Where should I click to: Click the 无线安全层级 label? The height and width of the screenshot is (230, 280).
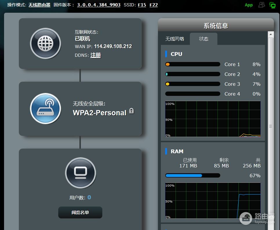89,103
